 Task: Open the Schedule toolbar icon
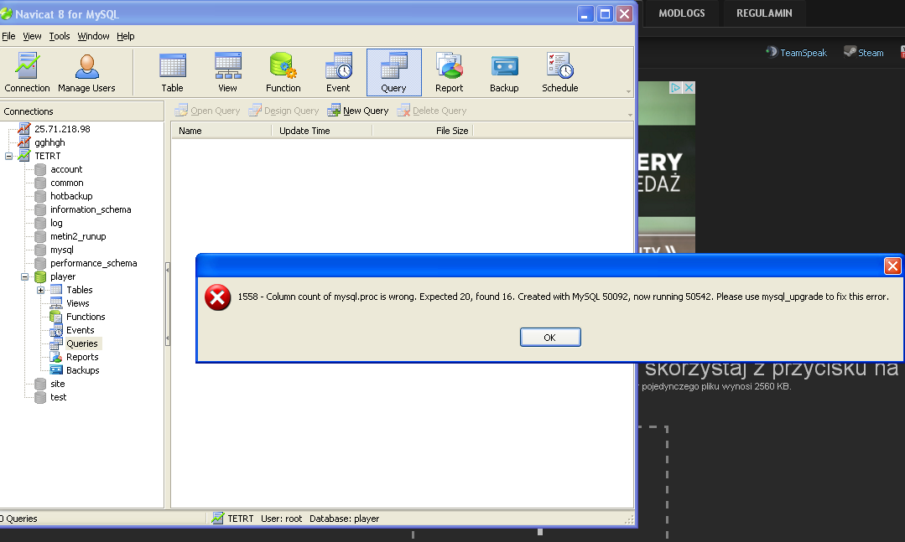(559, 73)
